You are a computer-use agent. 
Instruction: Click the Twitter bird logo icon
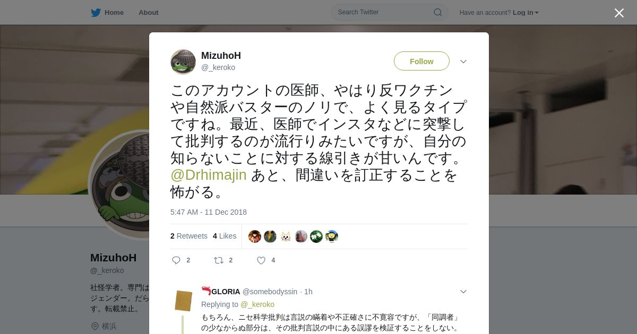click(x=96, y=12)
